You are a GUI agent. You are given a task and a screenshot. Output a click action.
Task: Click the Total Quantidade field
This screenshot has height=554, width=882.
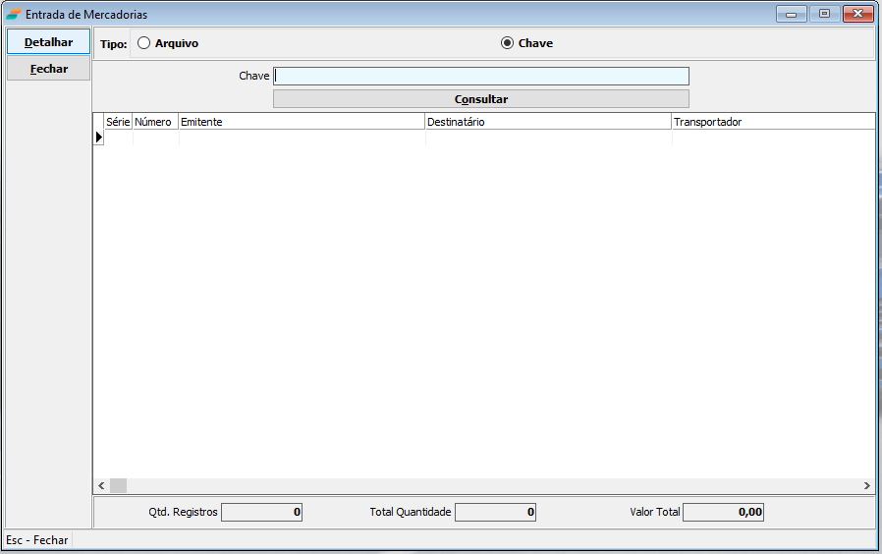(495, 512)
